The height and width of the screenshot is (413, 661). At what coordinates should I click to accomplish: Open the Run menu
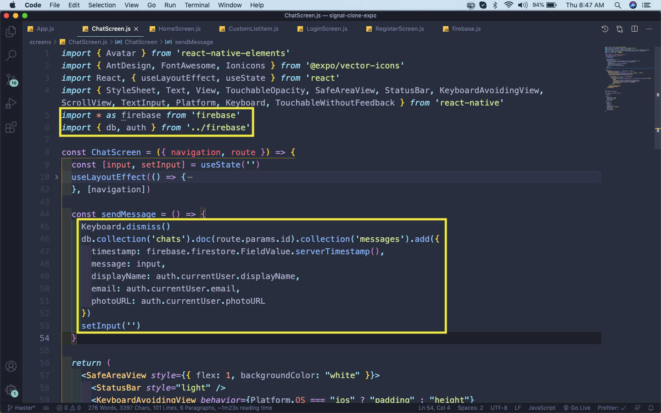[170, 5]
